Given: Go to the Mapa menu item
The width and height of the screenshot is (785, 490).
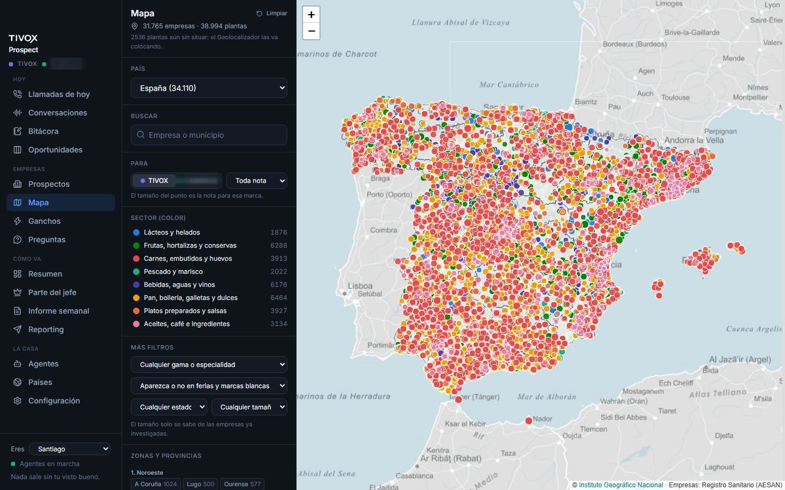Looking at the screenshot, I should (61, 203).
